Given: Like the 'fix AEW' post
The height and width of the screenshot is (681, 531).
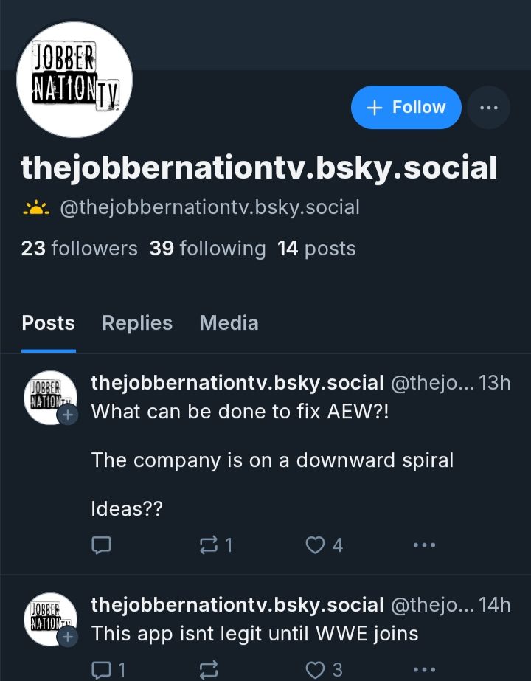Looking at the screenshot, I should (x=324, y=545).
